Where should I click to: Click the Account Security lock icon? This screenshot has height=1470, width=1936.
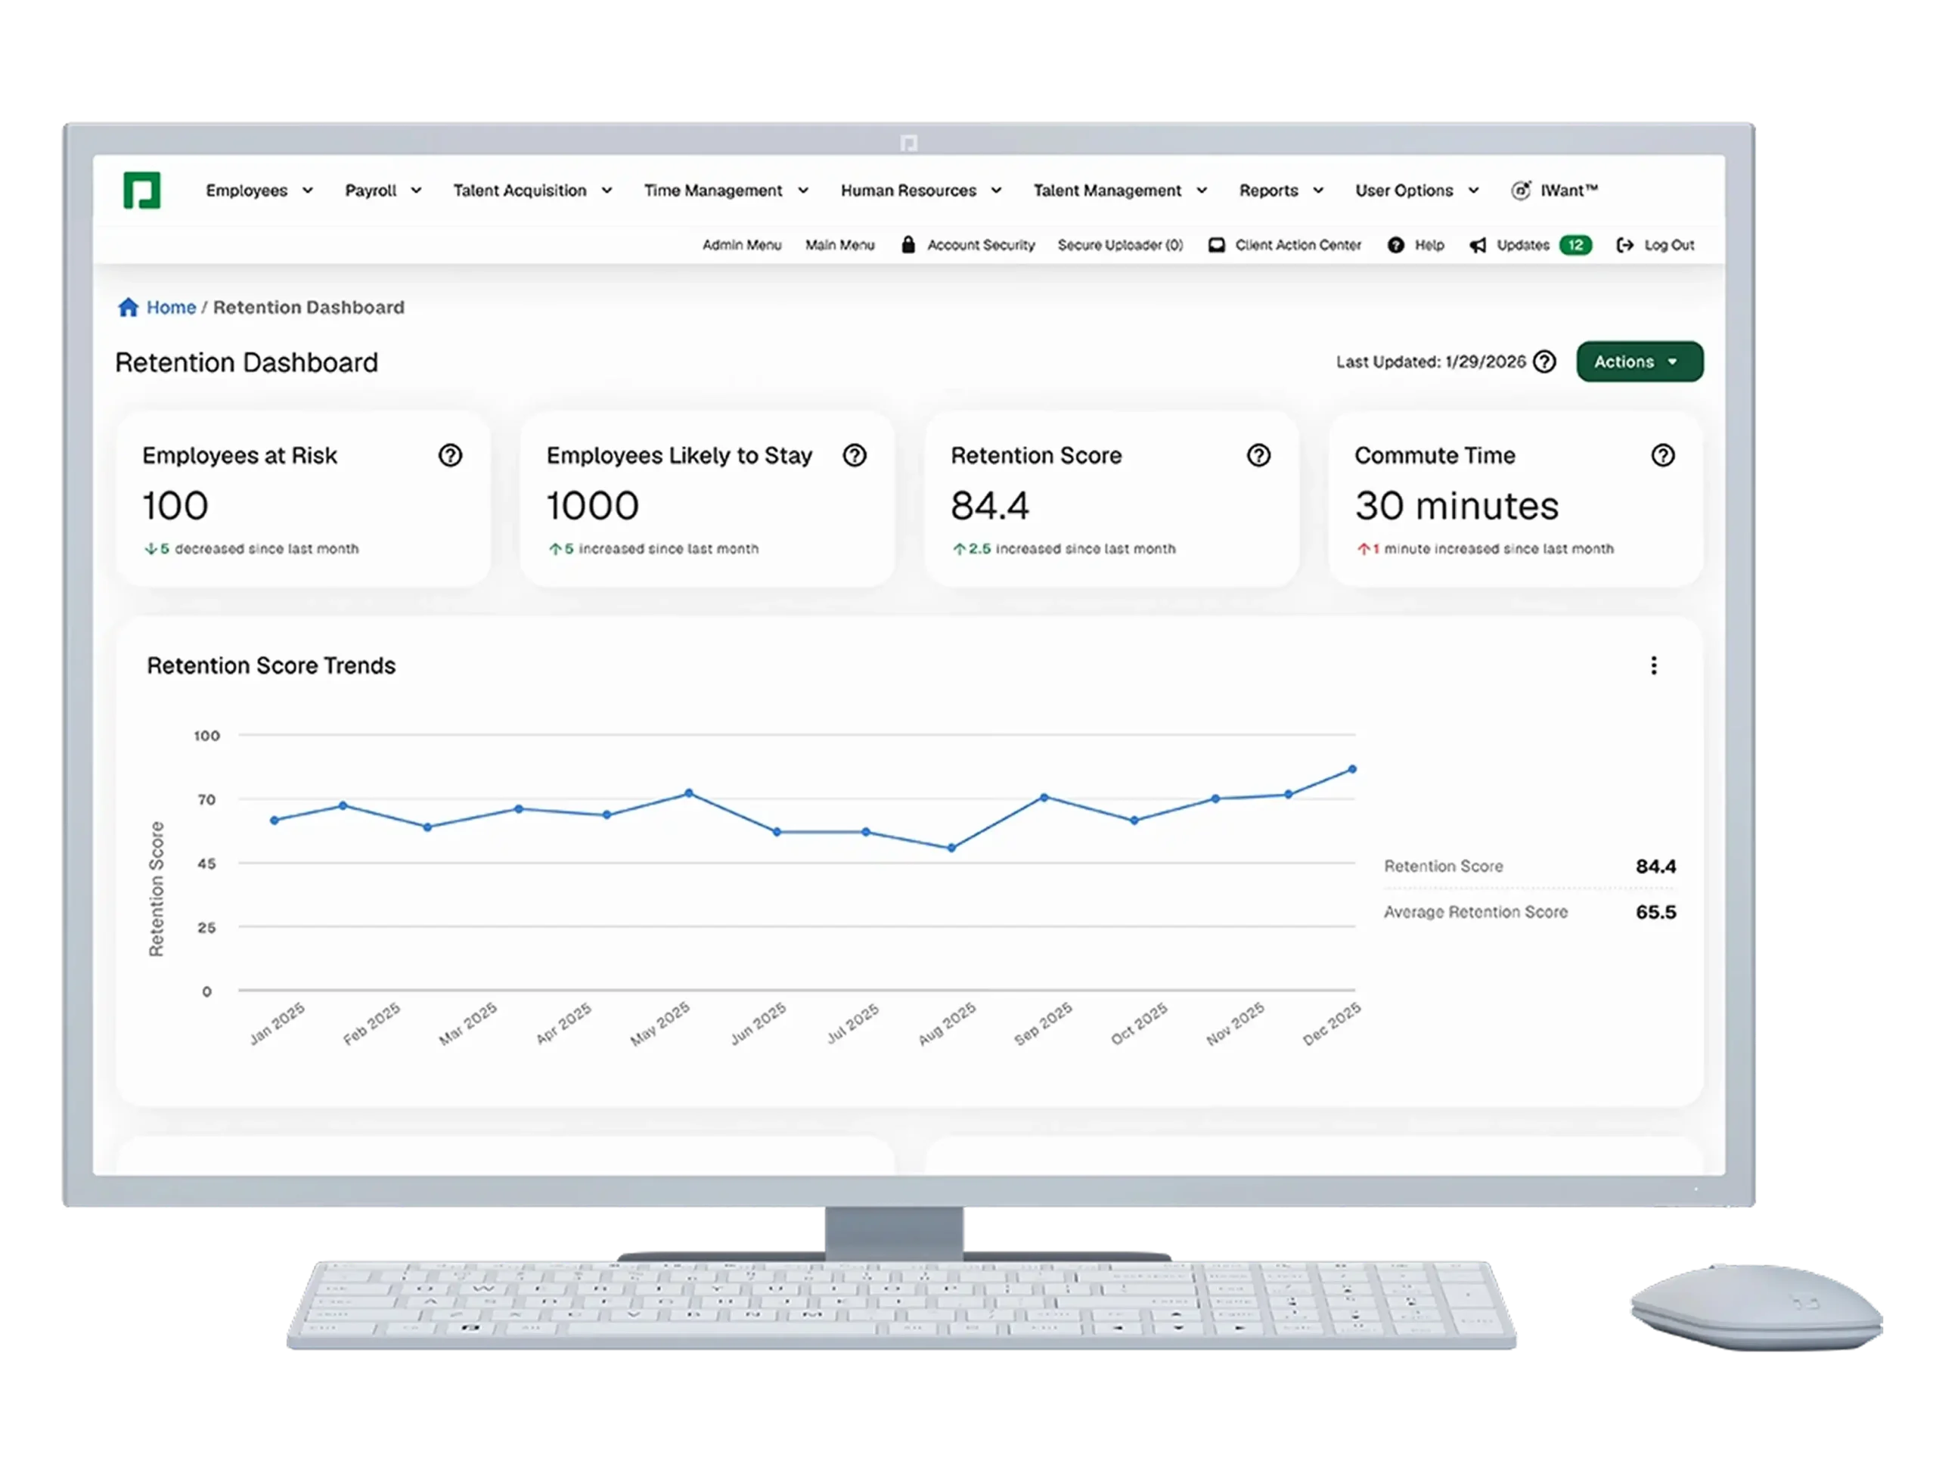[x=908, y=244]
